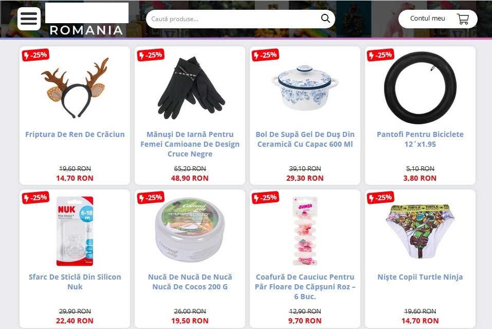Click the bicycle inner tube image
This screenshot has width=492, height=329.
[x=421, y=88]
